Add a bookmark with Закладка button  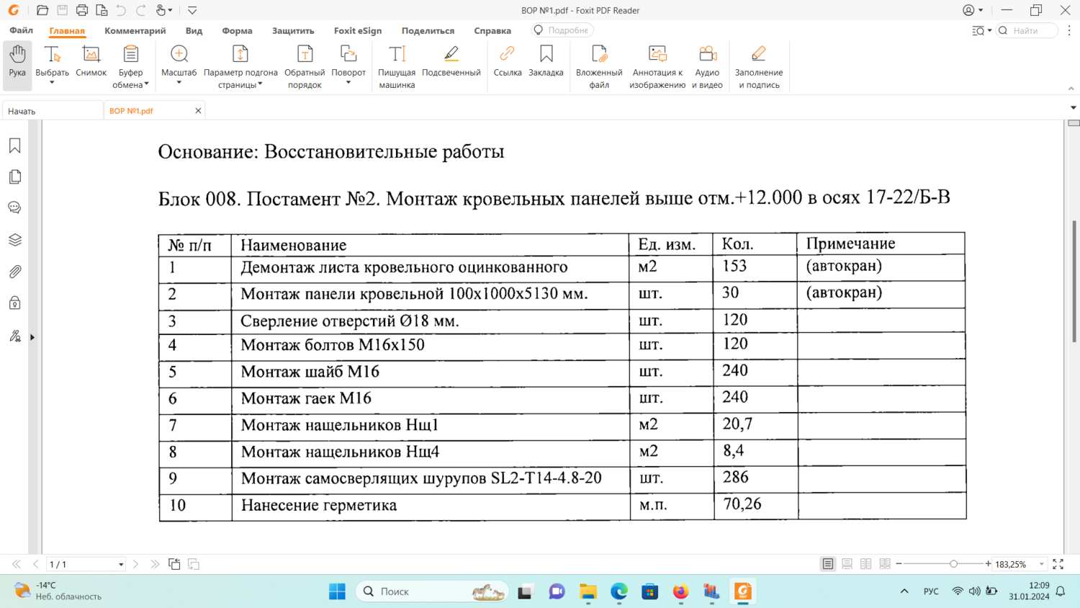coord(546,62)
